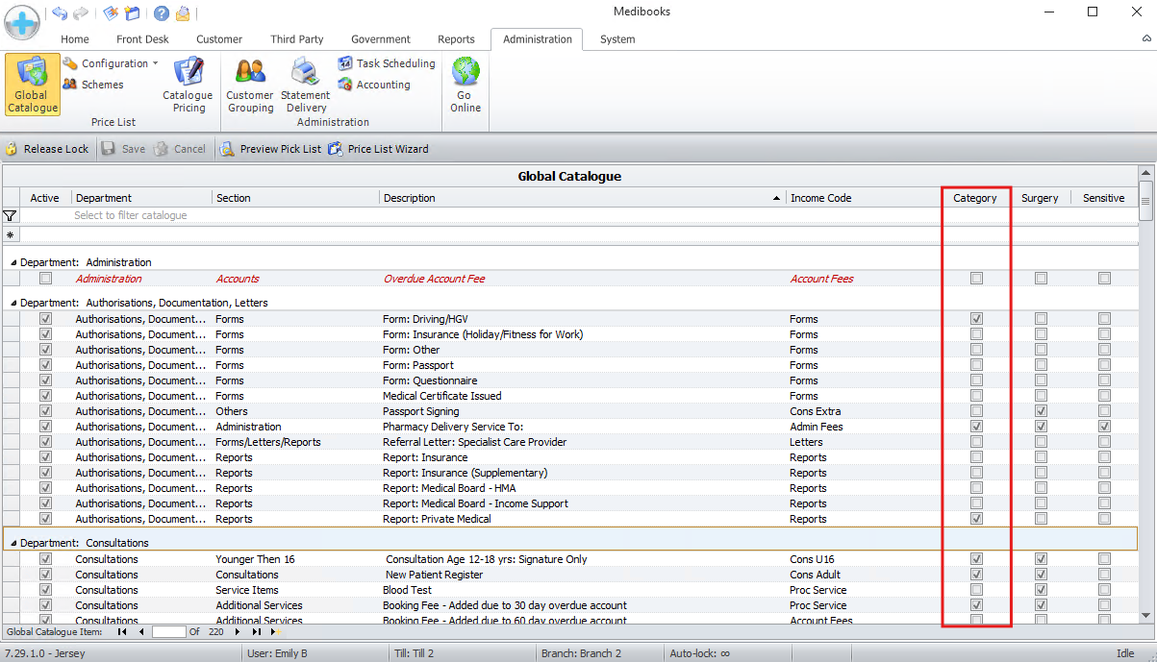Open the Configuration dropdown
1157x662 pixels.
point(112,63)
